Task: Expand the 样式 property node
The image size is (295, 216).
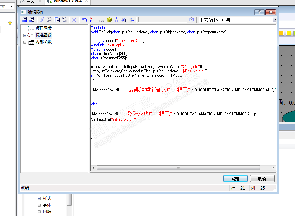Action: click(x=39, y=198)
